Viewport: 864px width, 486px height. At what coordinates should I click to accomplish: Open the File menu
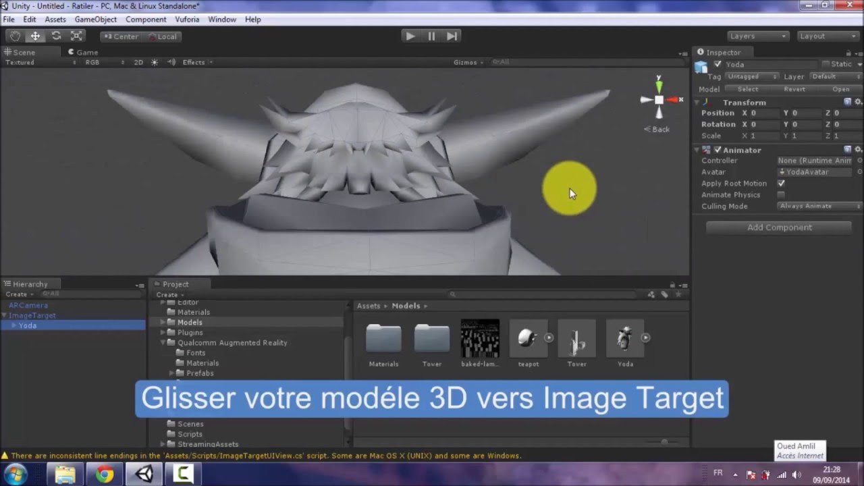9,20
